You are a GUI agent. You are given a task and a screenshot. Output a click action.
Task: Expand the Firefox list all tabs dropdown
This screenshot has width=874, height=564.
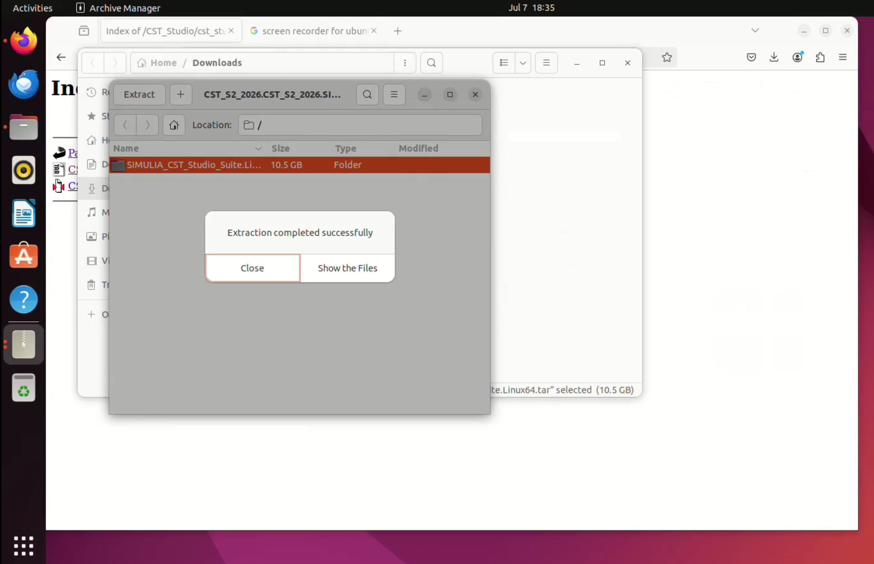(x=755, y=30)
